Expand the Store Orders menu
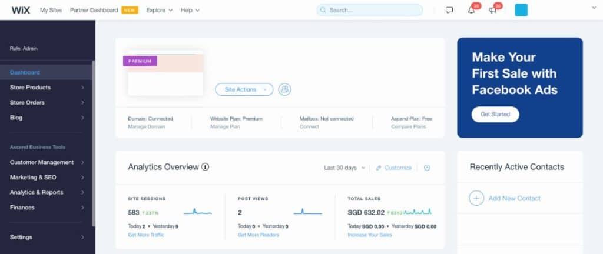The image size is (603, 254). point(82,102)
